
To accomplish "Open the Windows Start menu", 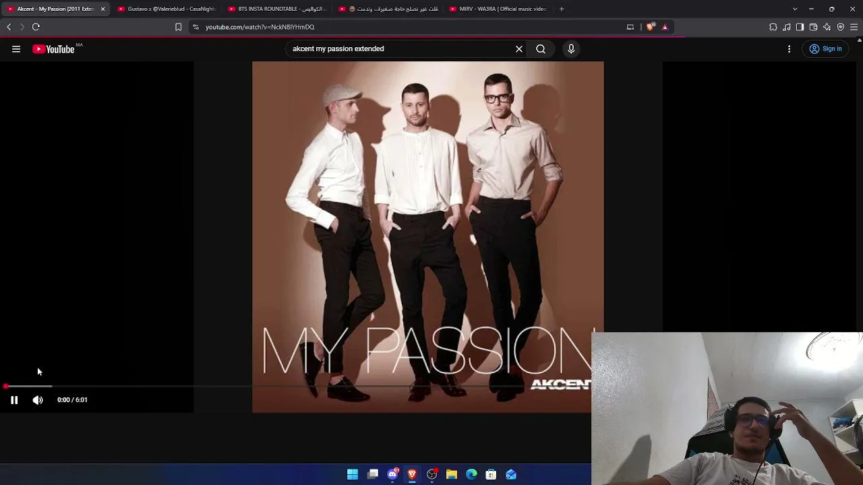I will tap(353, 474).
